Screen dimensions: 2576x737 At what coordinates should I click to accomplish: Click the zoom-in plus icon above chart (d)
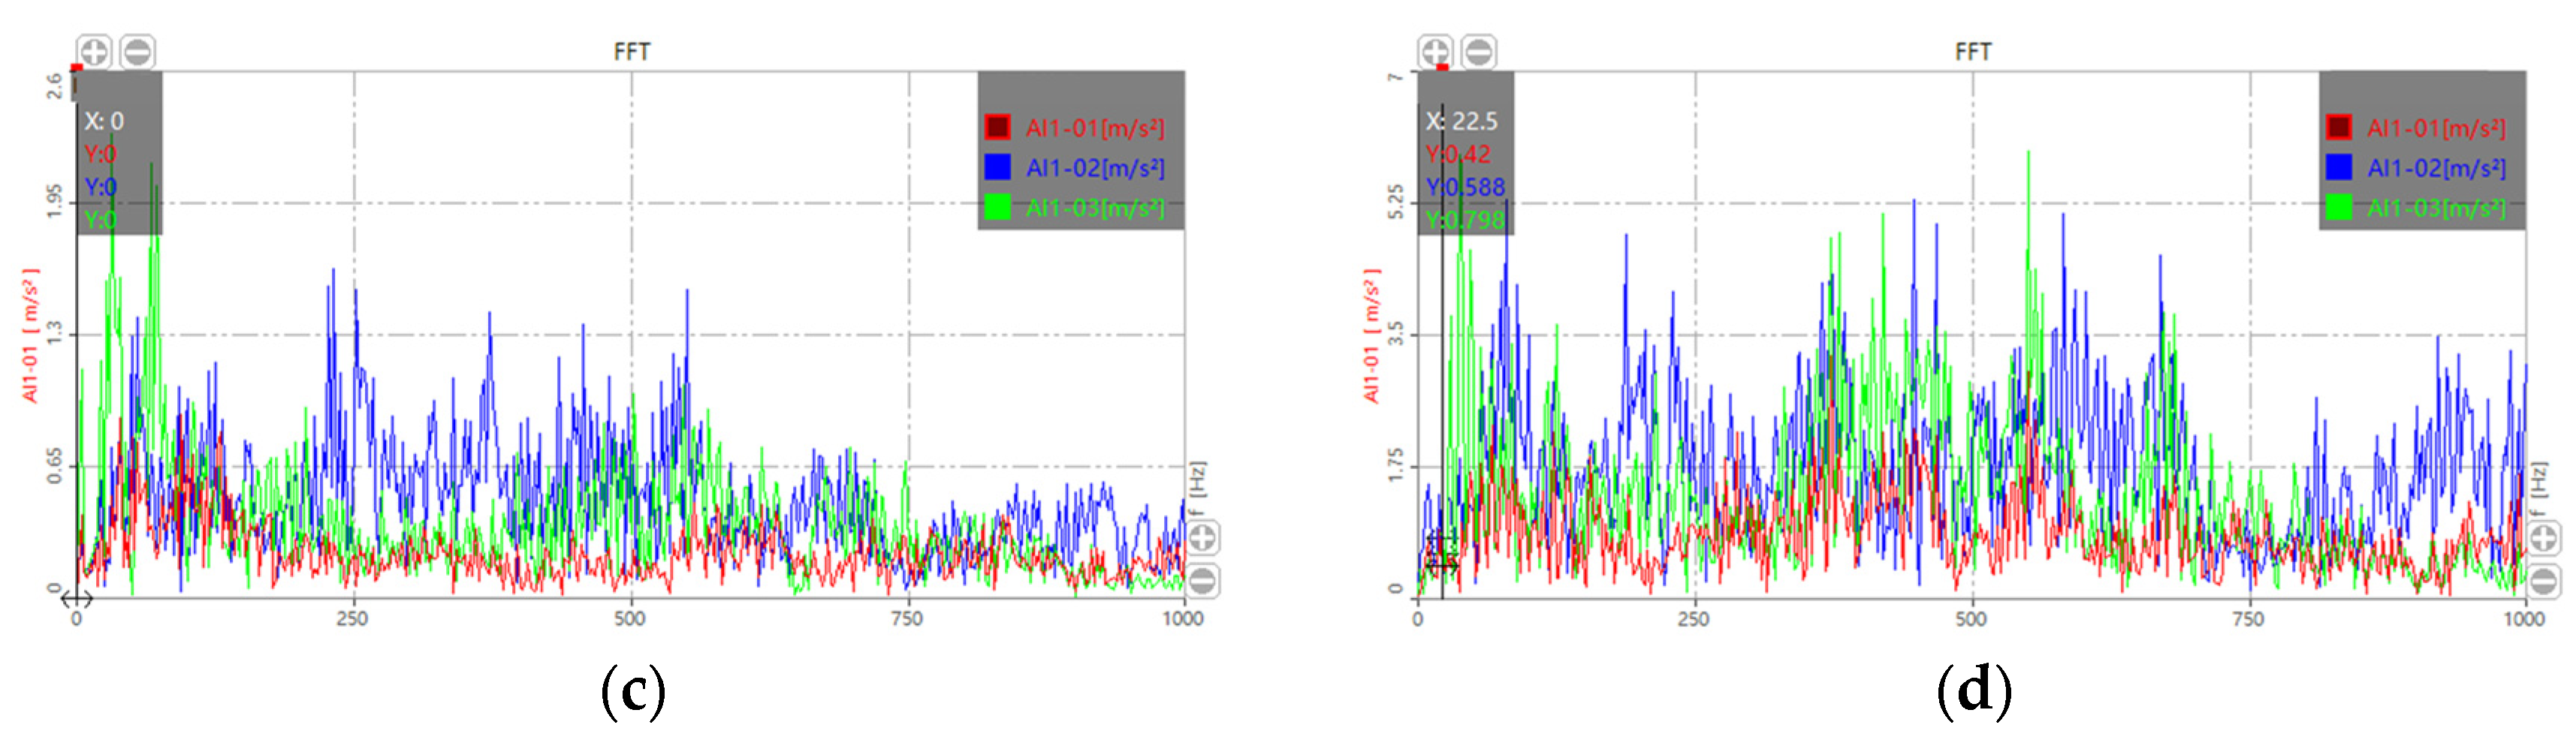pyautogui.click(x=1435, y=51)
